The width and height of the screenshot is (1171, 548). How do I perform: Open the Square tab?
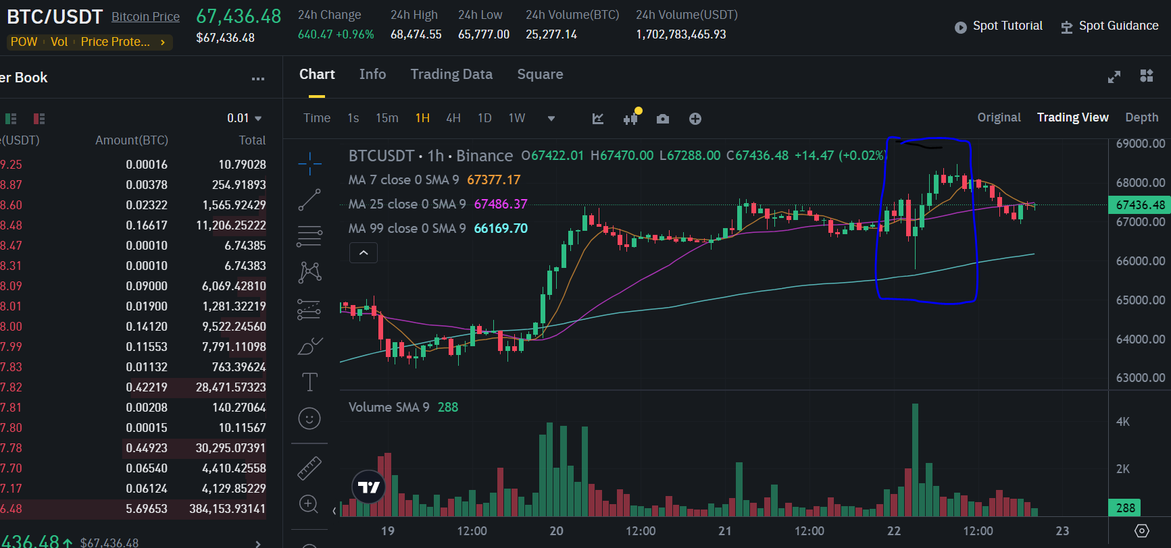[540, 74]
